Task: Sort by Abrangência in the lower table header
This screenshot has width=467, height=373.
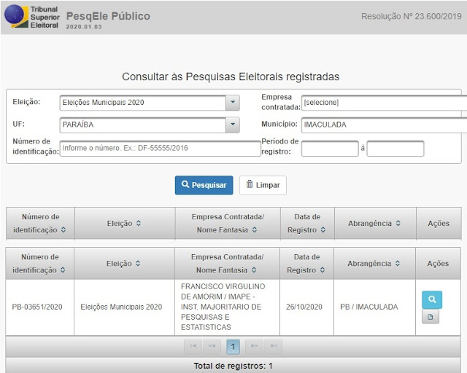Action: 374,264
